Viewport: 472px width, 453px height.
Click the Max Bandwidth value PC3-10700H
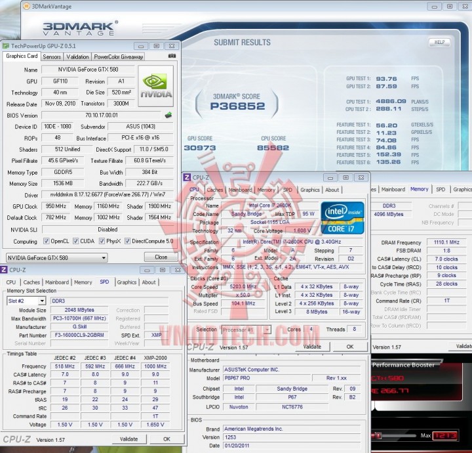(x=79, y=318)
